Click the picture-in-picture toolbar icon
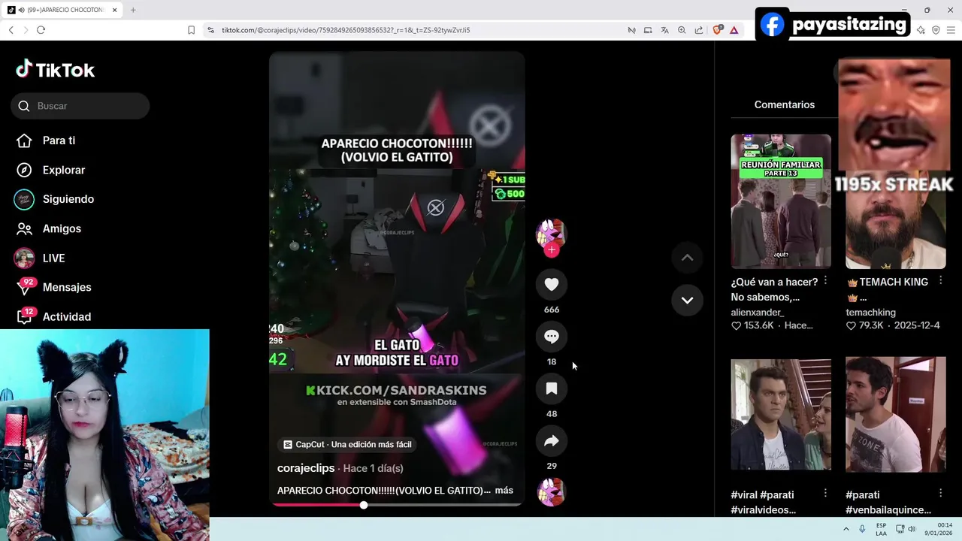 pos(648,30)
